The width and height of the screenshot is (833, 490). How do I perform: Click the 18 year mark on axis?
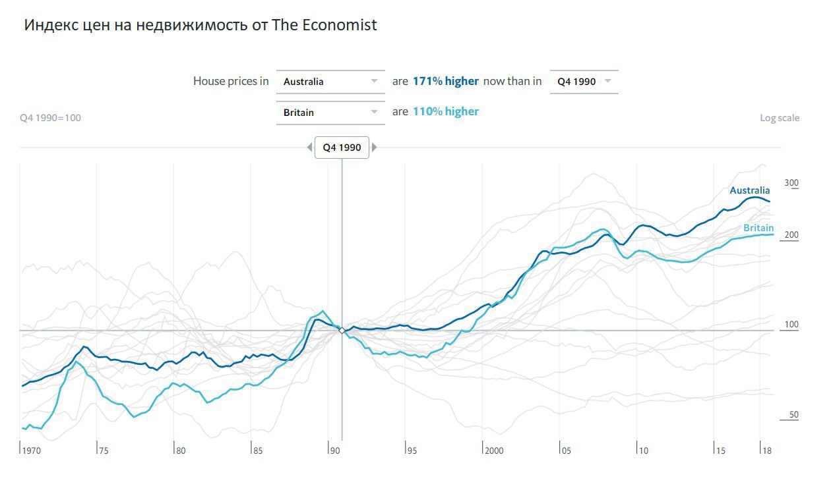point(767,450)
